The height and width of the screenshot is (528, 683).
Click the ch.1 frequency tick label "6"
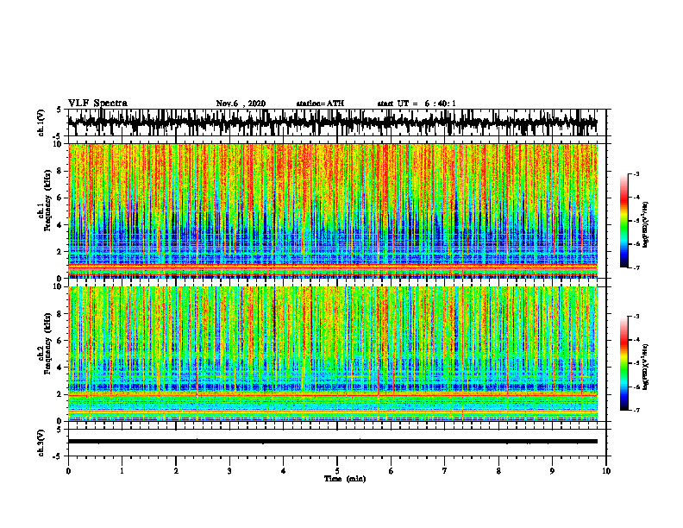[x=61, y=198]
